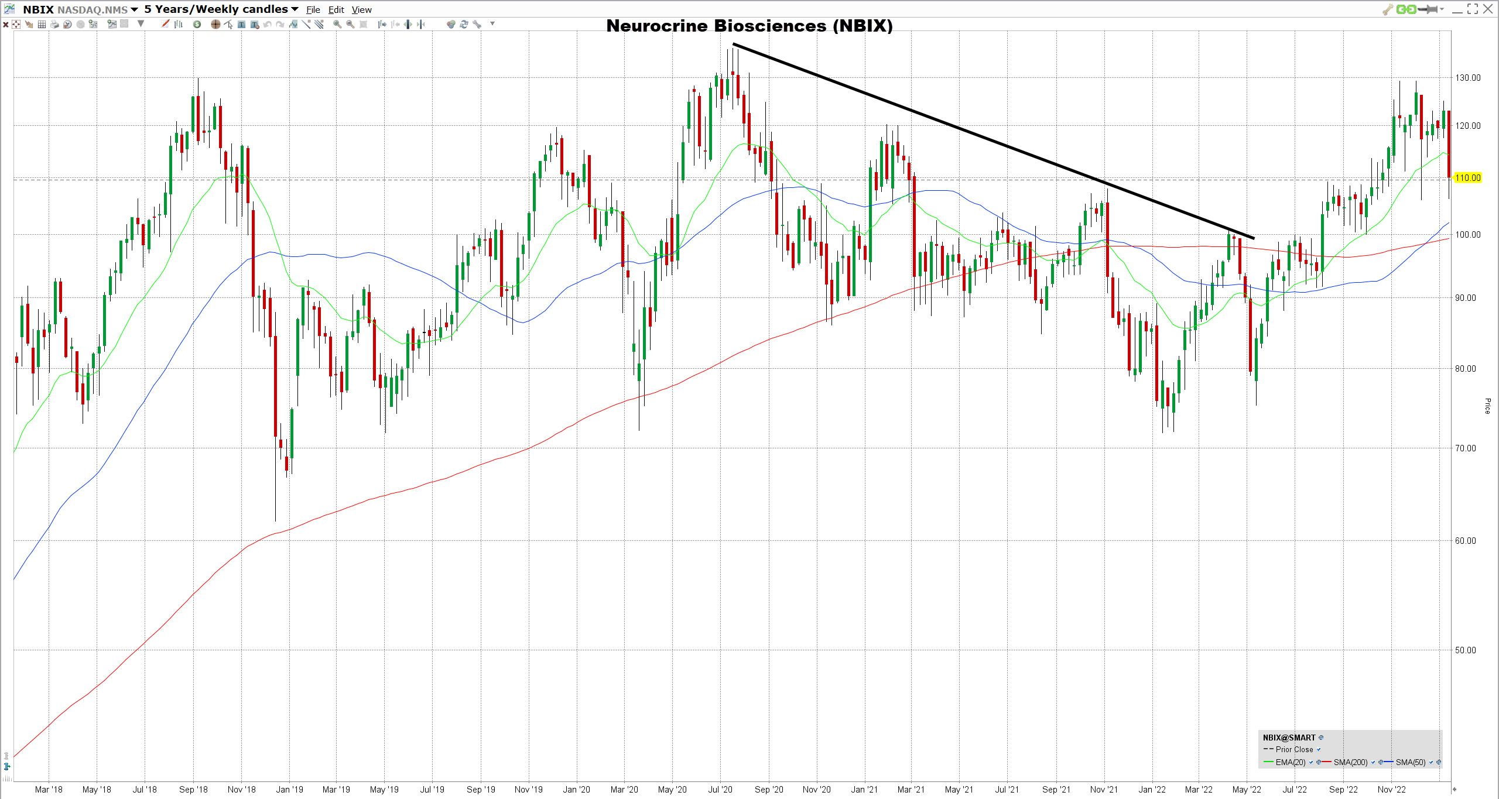The image size is (1499, 799).
Task: Click the colored circles palette icon
Action: click(451, 24)
